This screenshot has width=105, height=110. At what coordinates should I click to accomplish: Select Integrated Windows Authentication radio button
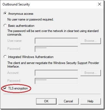click(5, 57)
